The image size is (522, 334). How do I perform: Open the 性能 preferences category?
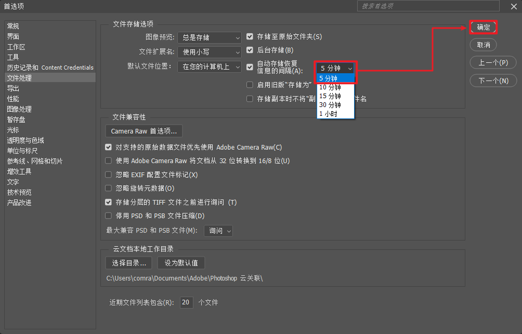tap(13, 99)
